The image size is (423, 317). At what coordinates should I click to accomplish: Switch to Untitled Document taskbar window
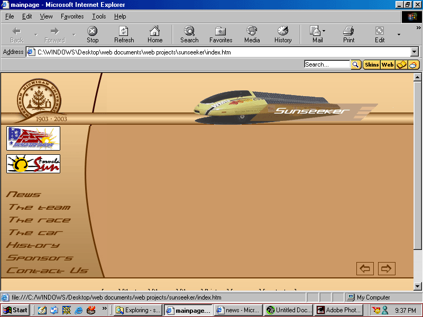point(289,310)
